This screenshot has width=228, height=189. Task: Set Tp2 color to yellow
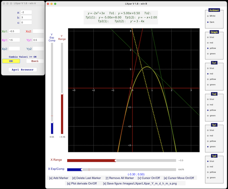coord(208,172)
